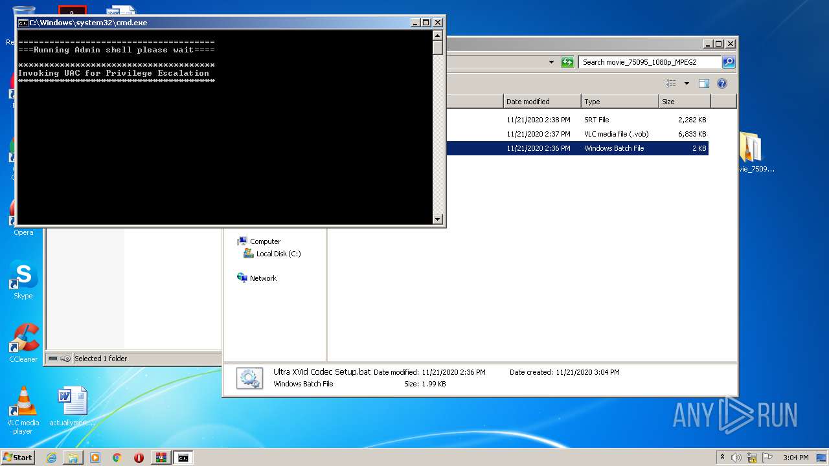The height and width of the screenshot is (466, 829).
Task: Click the 6,833 KB size value
Action: coord(692,134)
